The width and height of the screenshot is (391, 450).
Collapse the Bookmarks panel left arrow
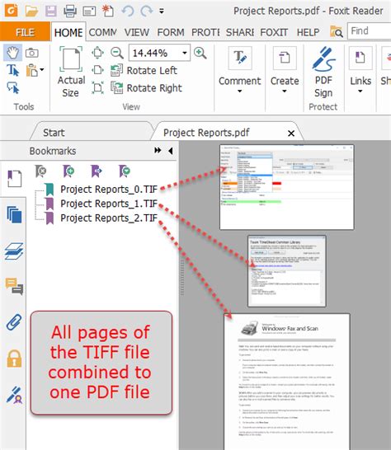click(171, 151)
